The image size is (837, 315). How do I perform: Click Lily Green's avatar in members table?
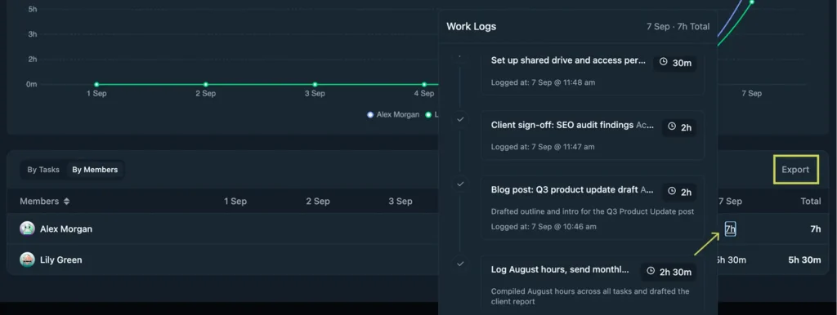pos(27,260)
